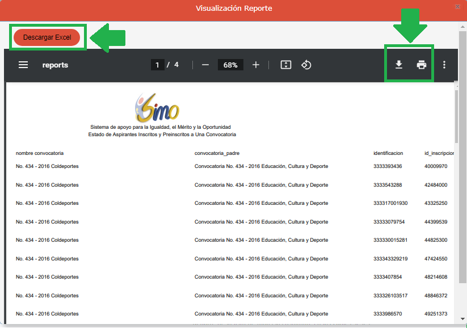The image size is (467, 328).
Task: Open the three-dot more actions menu
Action: pyautogui.click(x=444, y=65)
